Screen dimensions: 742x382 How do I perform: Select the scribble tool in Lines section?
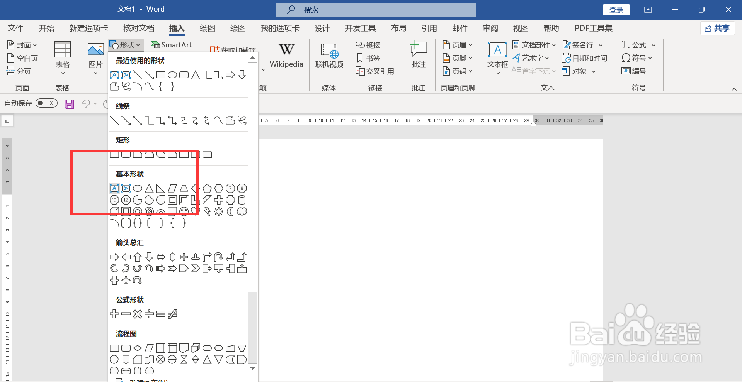[242, 120]
